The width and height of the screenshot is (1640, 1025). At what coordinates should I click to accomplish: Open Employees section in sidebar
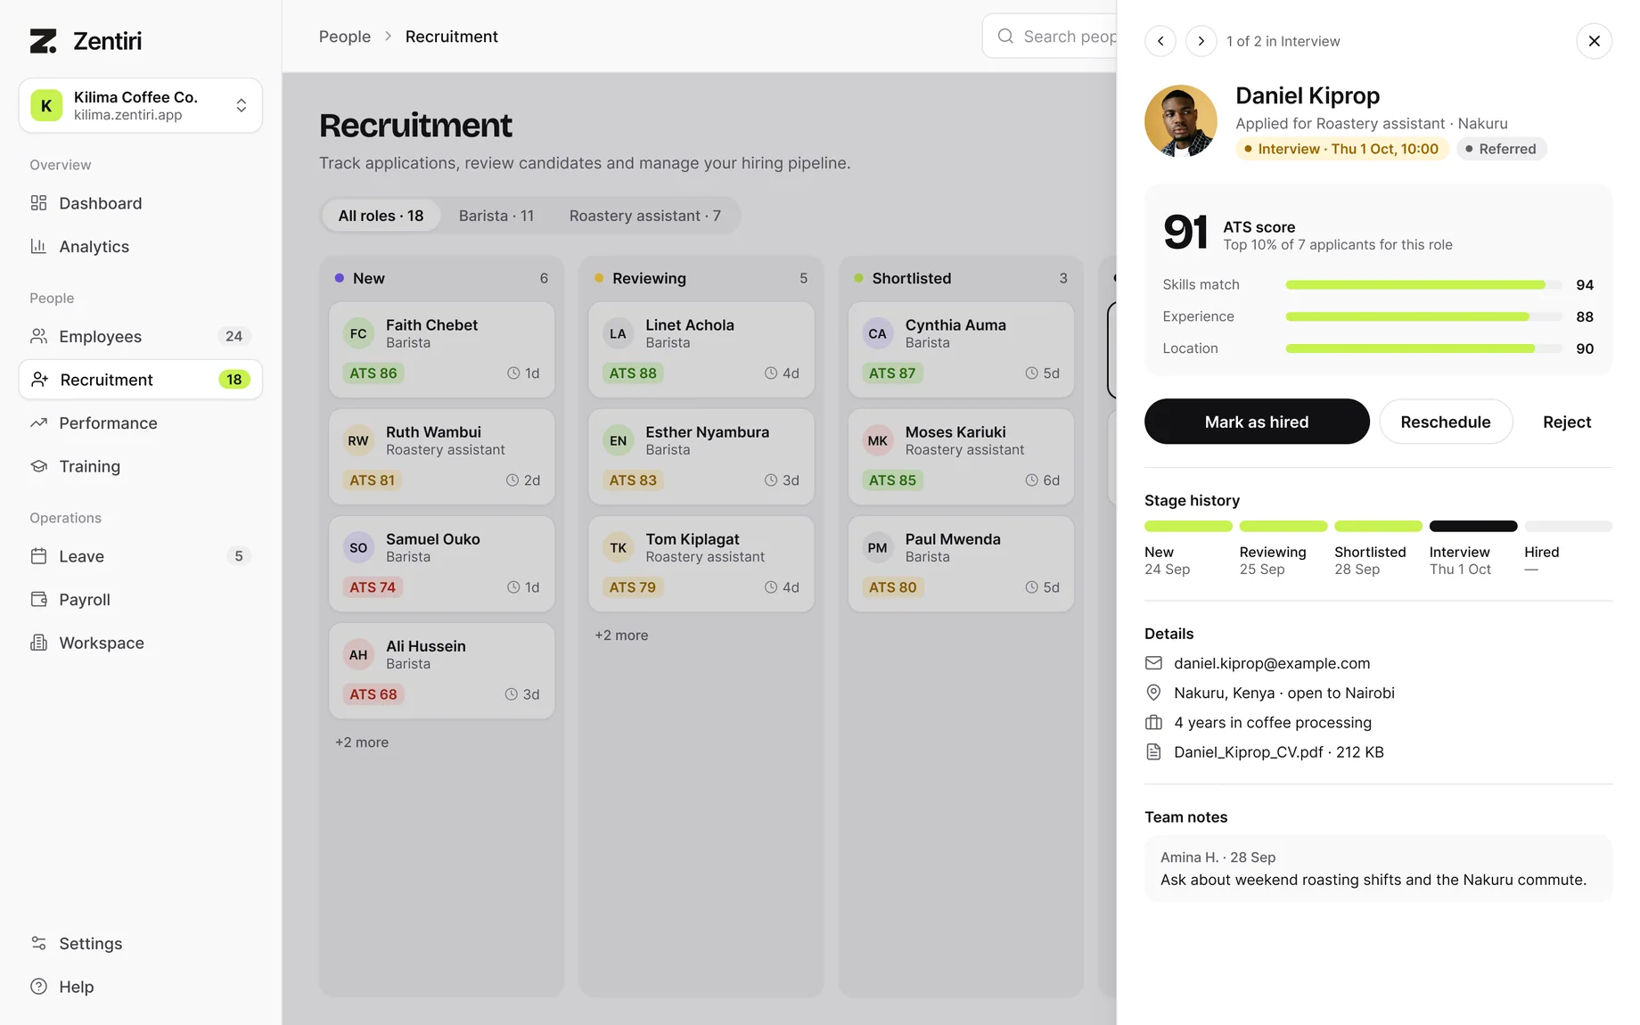point(140,336)
